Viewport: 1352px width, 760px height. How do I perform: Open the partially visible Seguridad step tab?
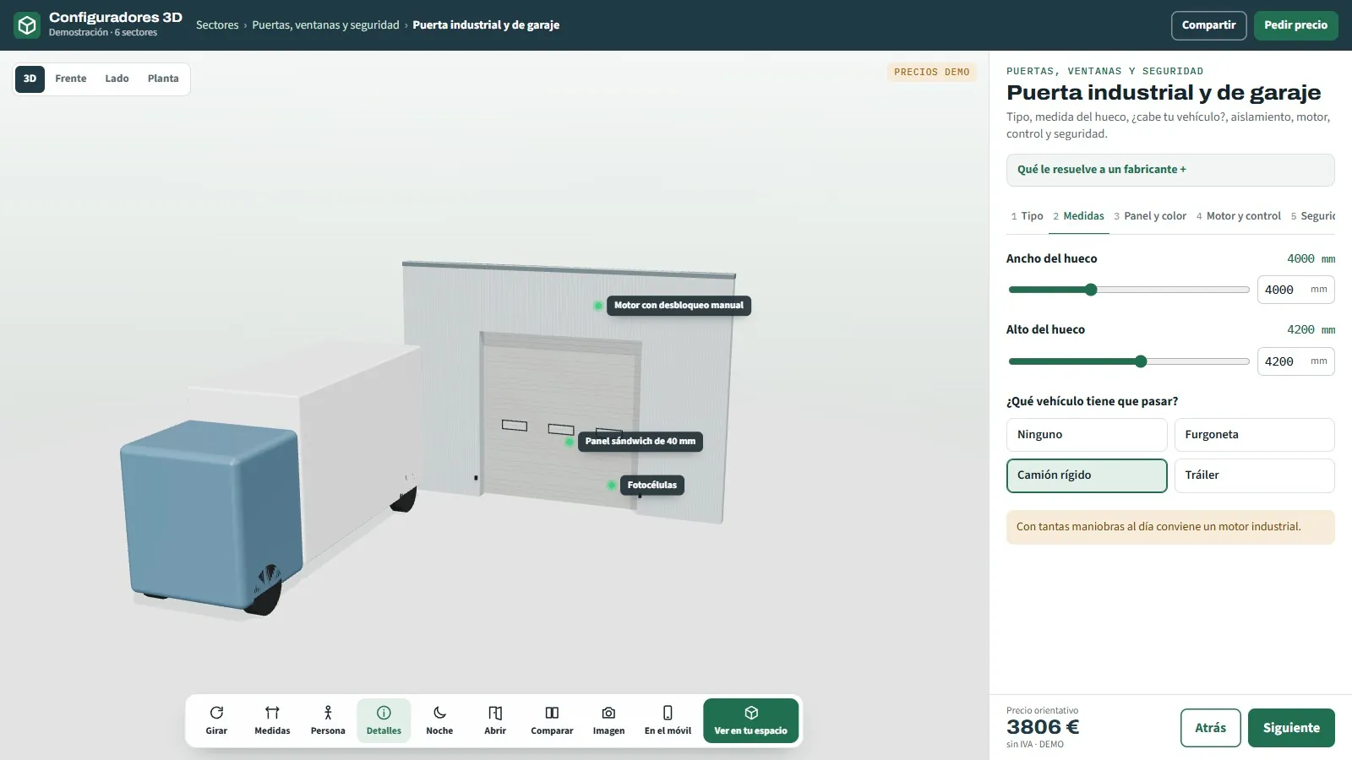[1312, 216]
